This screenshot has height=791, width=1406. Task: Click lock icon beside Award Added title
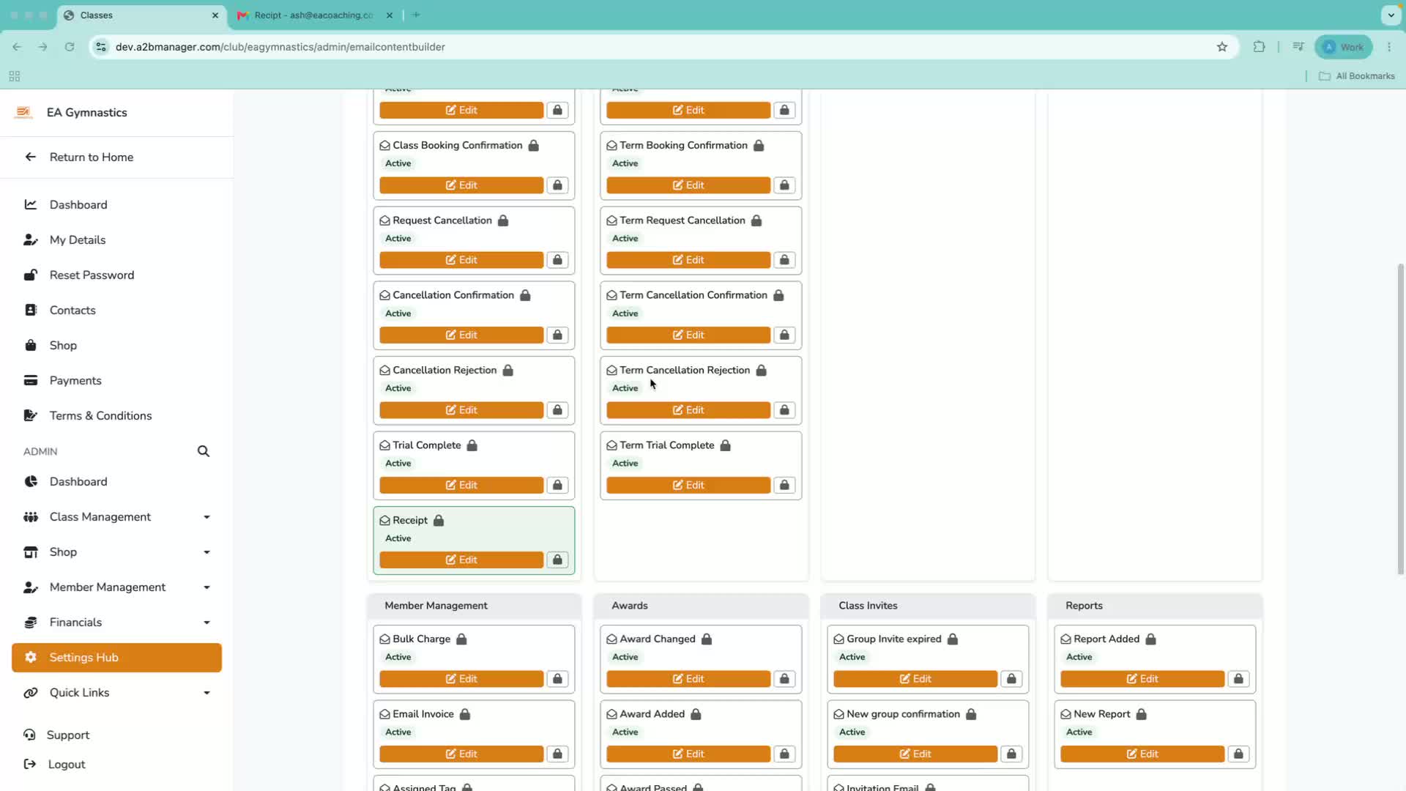pyautogui.click(x=696, y=714)
